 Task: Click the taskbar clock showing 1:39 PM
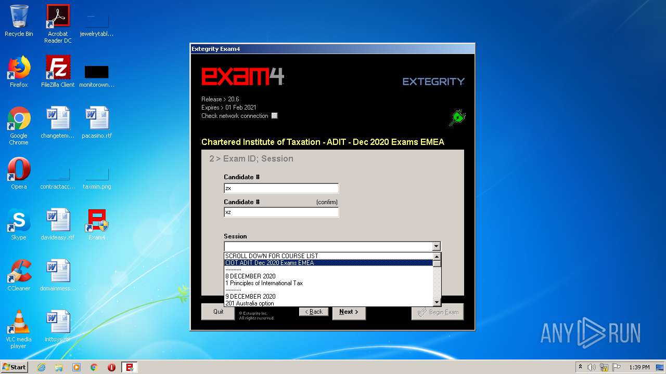tap(639, 367)
